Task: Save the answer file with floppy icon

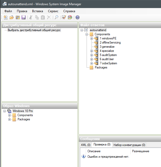Action: [24, 17]
